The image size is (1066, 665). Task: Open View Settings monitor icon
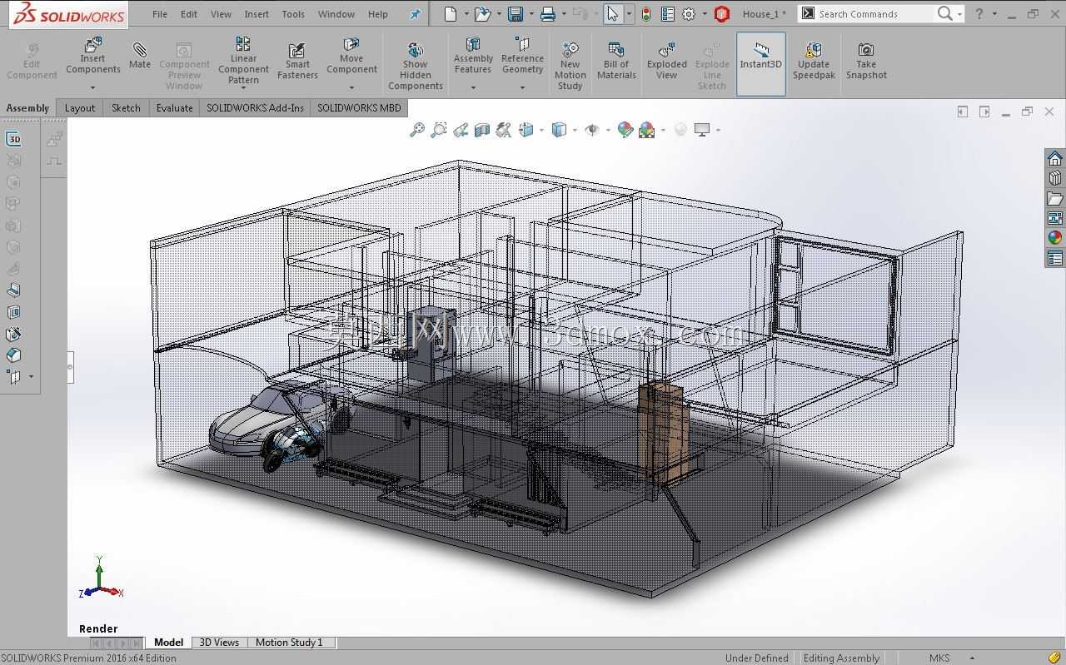tap(702, 130)
